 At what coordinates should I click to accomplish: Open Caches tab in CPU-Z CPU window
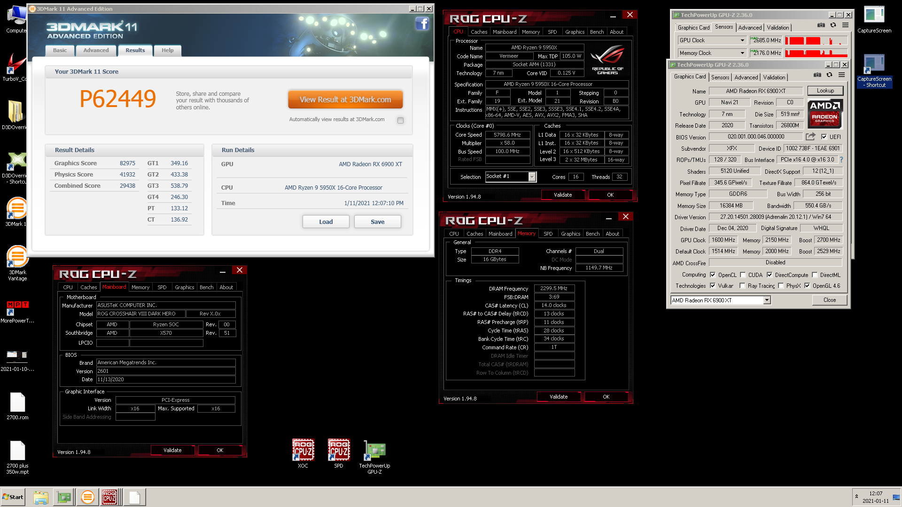pyautogui.click(x=479, y=32)
